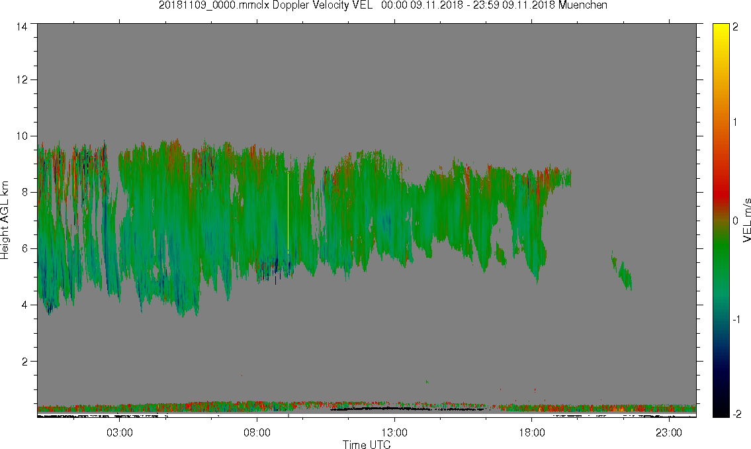The width and height of the screenshot is (751, 449).
Task: Click the '23:00' time axis label
Action: (668, 432)
